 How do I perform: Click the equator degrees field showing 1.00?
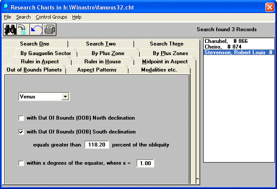pos(145,163)
